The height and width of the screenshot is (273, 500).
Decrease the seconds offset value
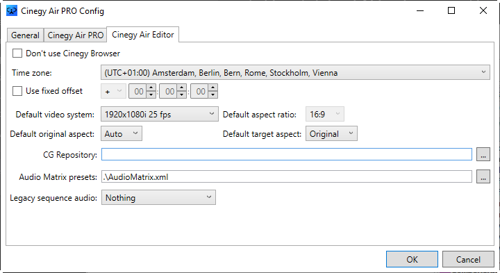[x=213, y=94]
